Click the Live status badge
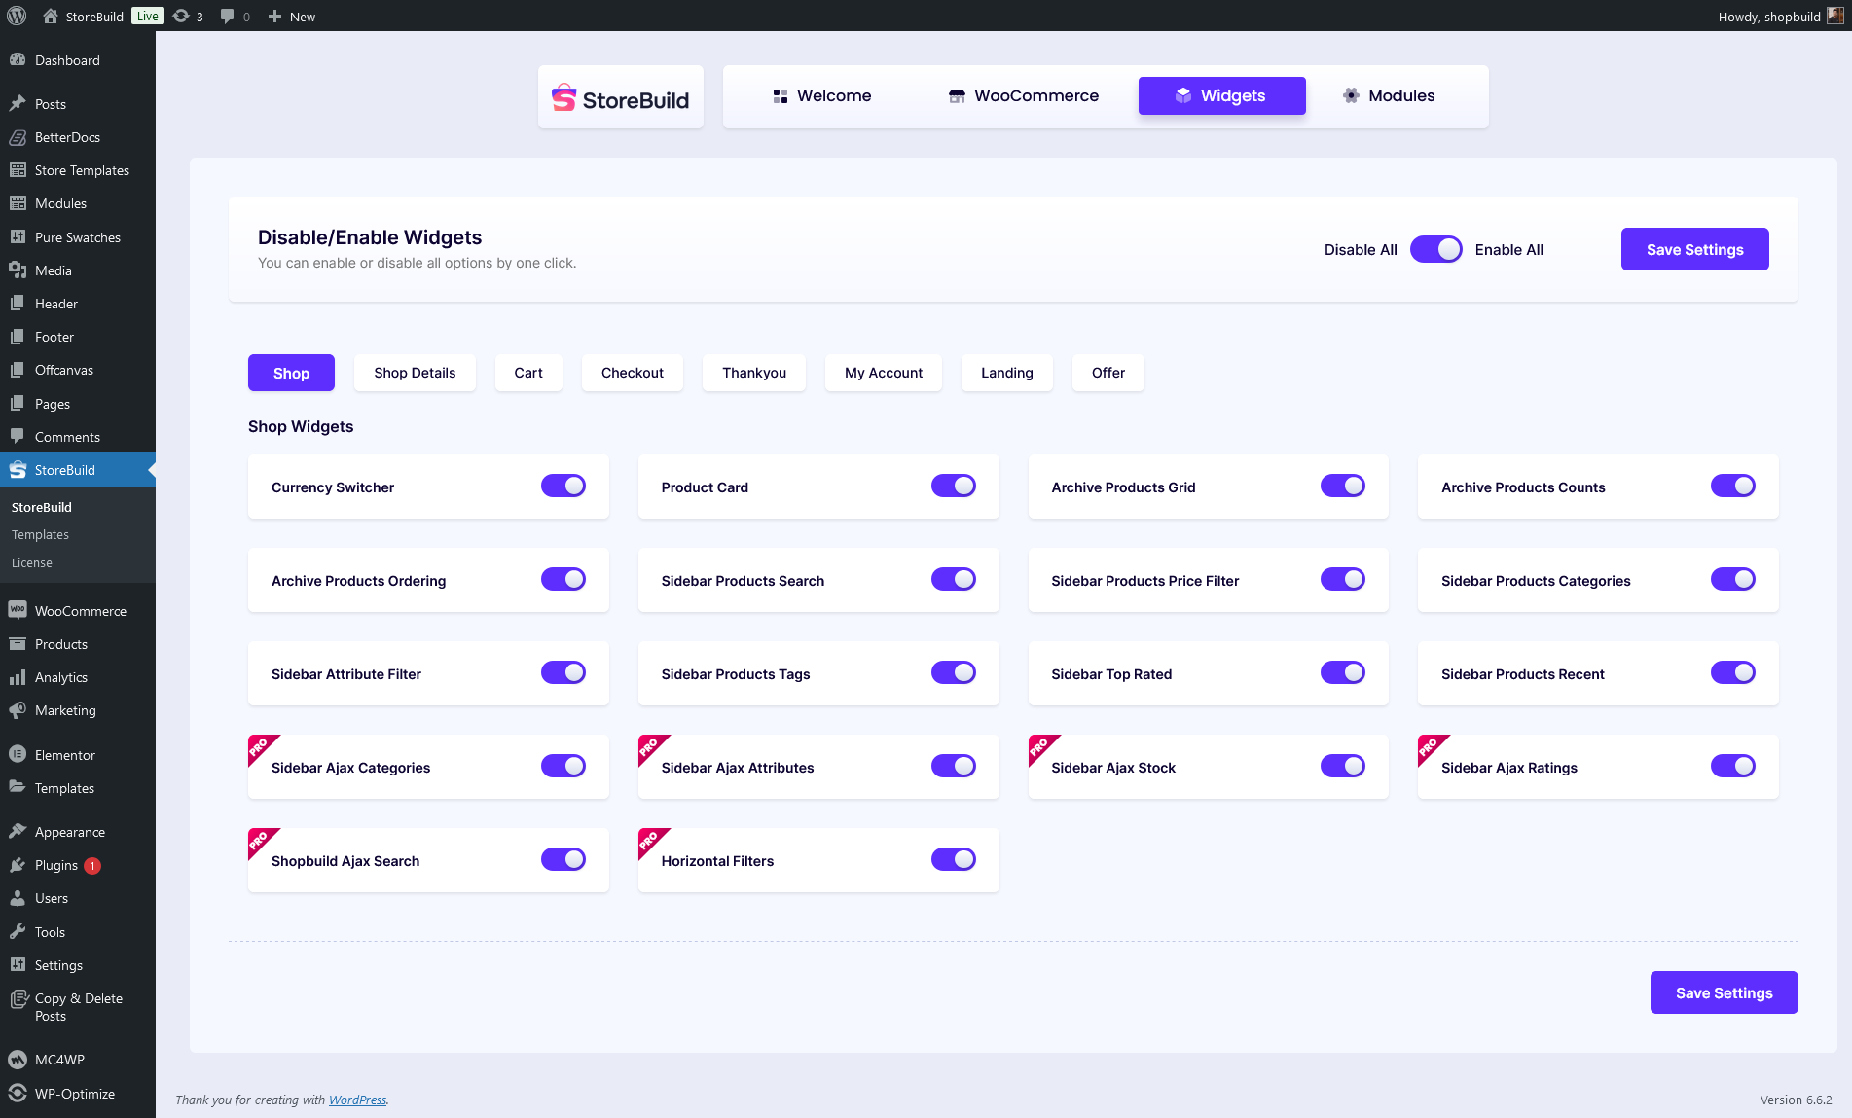This screenshot has width=1852, height=1118. 148,16
